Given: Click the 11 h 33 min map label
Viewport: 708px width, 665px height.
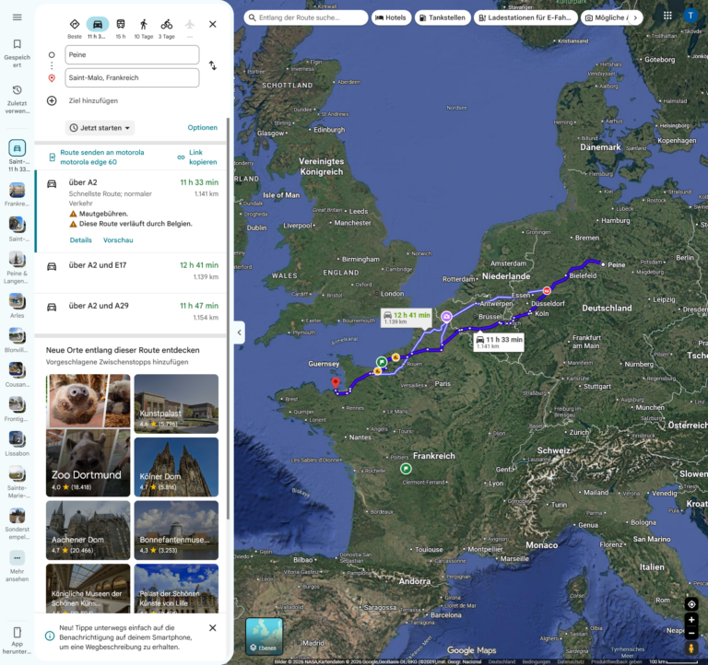Looking at the screenshot, I should coord(499,342).
